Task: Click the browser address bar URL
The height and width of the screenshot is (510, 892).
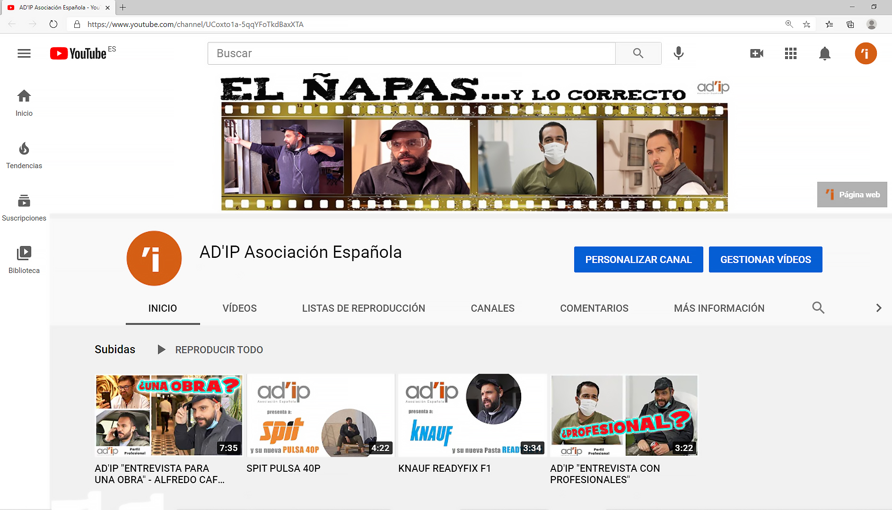Action: (x=195, y=24)
